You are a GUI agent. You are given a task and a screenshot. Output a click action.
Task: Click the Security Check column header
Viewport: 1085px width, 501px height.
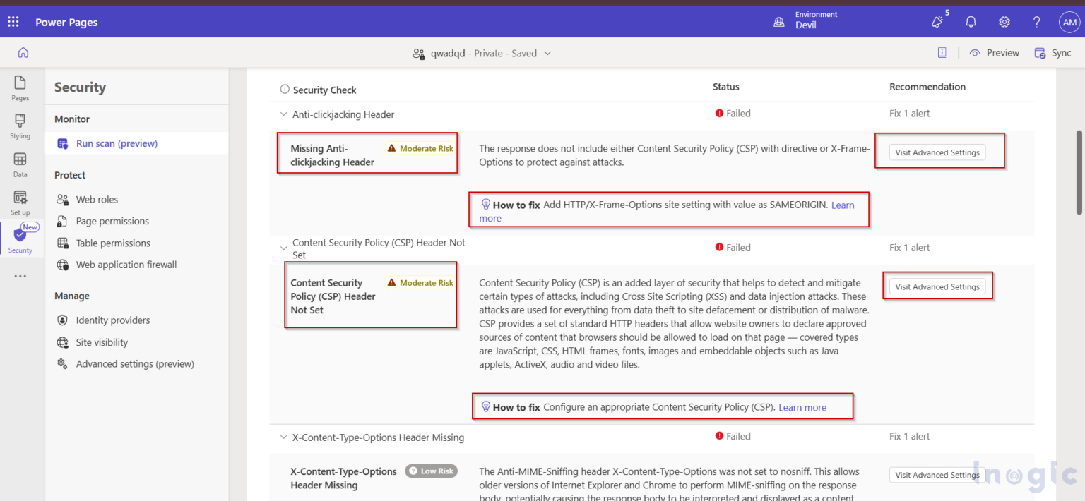tap(325, 90)
